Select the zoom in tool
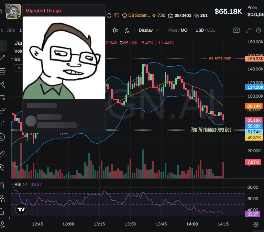 pos(2,168)
